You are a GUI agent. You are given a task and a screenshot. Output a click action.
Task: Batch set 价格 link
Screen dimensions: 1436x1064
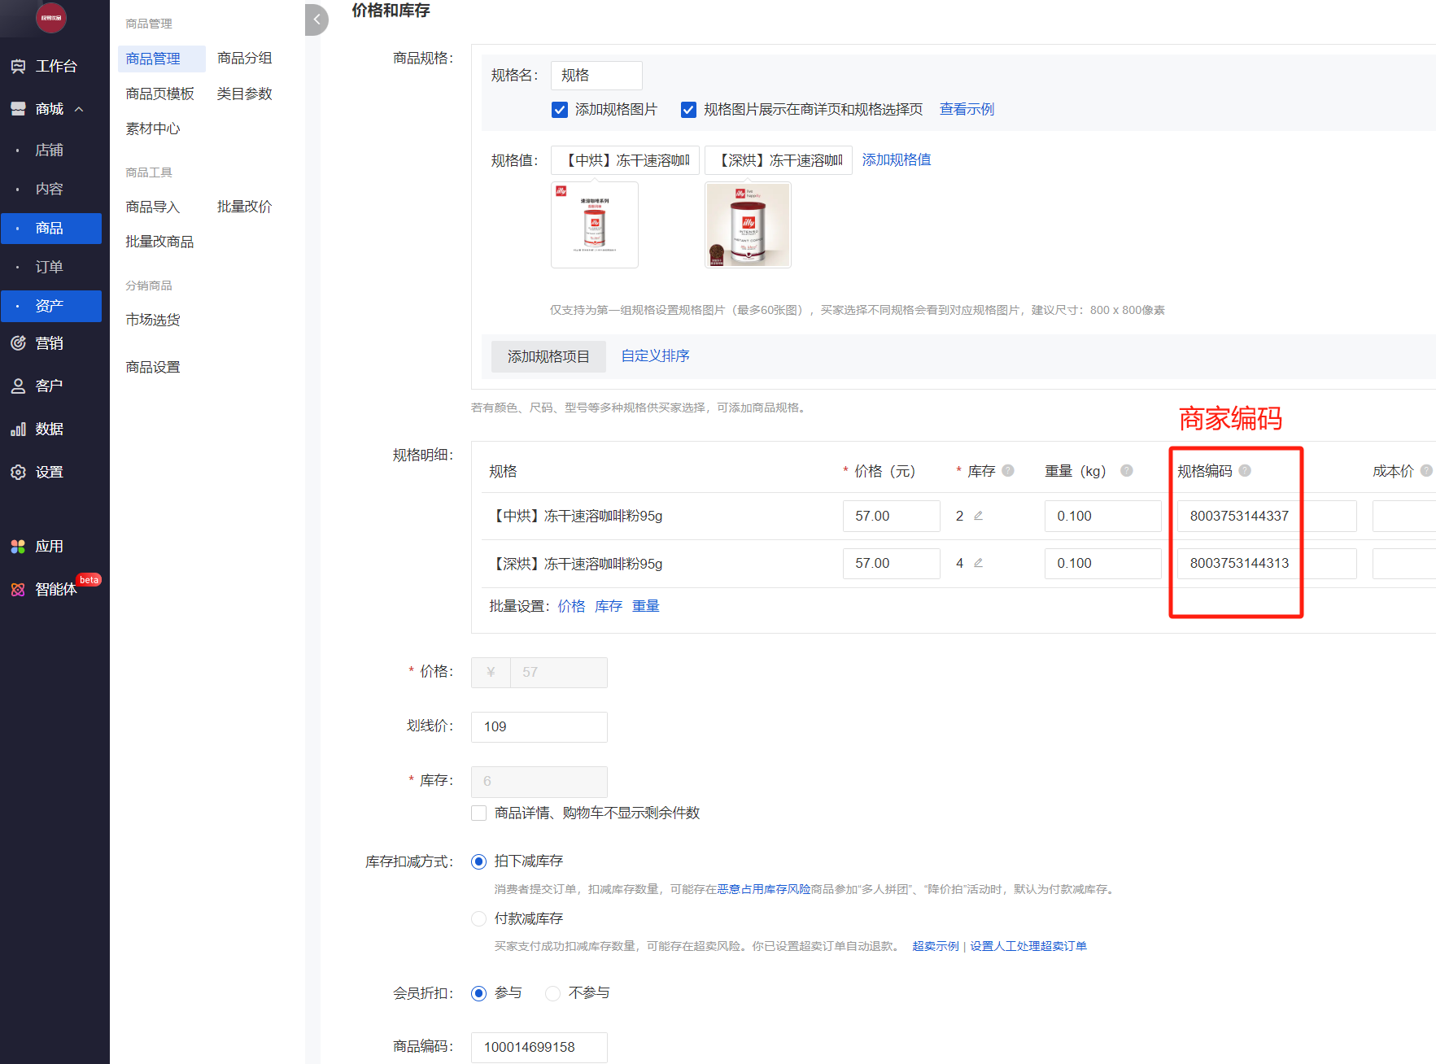(x=572, y=607)
